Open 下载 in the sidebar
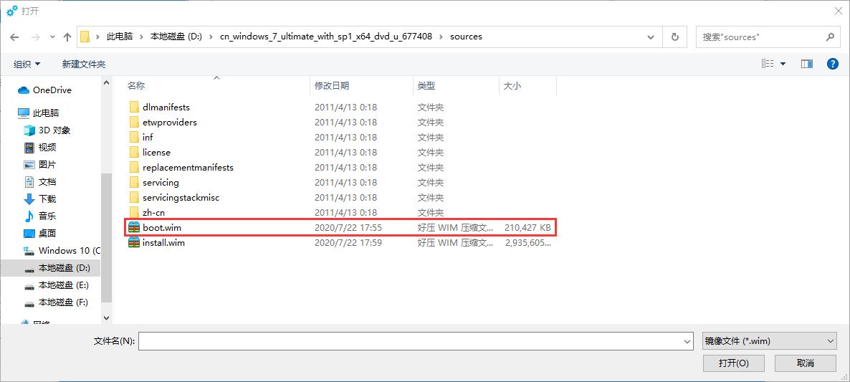This screenshot has width=850, height=382. 40,199
